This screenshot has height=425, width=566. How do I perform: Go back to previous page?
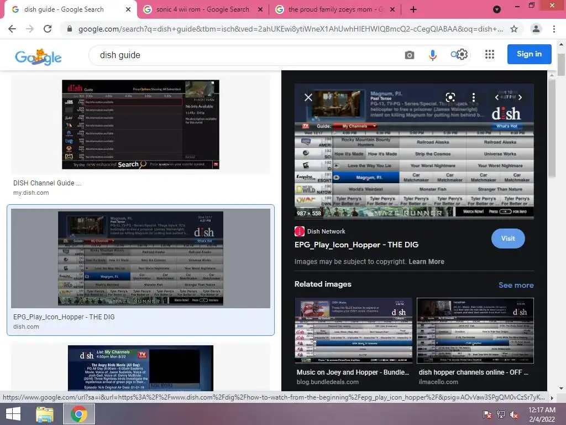[12, 29]
